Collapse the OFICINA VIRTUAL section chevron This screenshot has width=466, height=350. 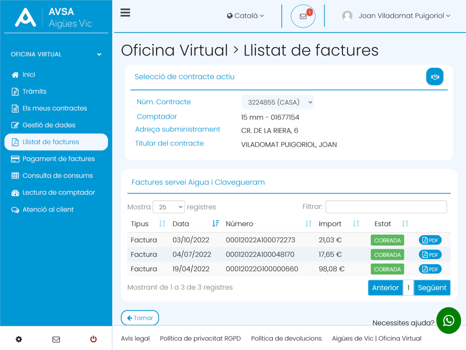point(99,55)
